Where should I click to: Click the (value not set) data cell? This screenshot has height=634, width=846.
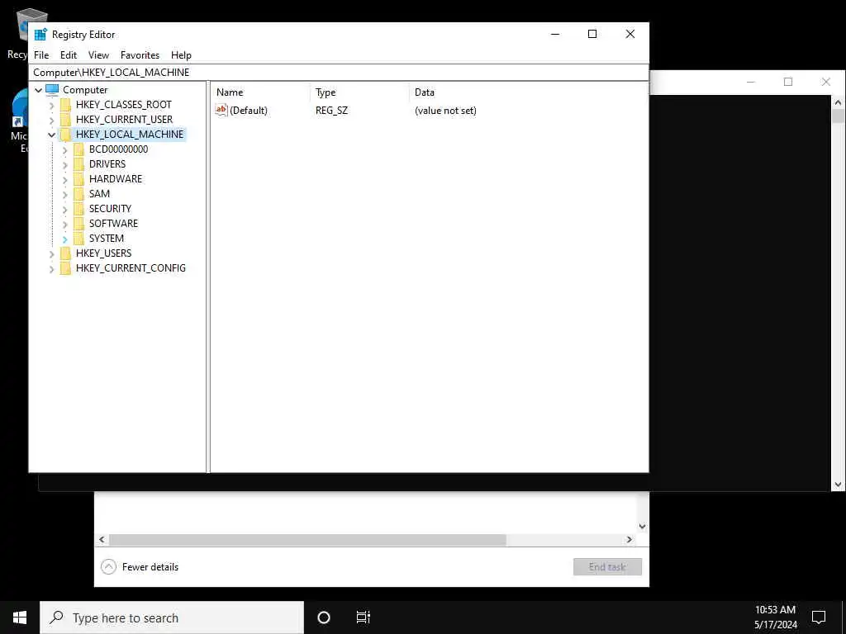point(445,111)
